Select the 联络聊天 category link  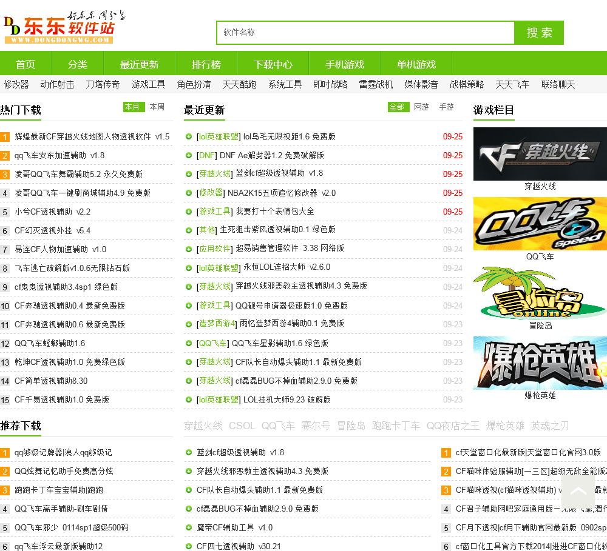(x=558, y=84)
